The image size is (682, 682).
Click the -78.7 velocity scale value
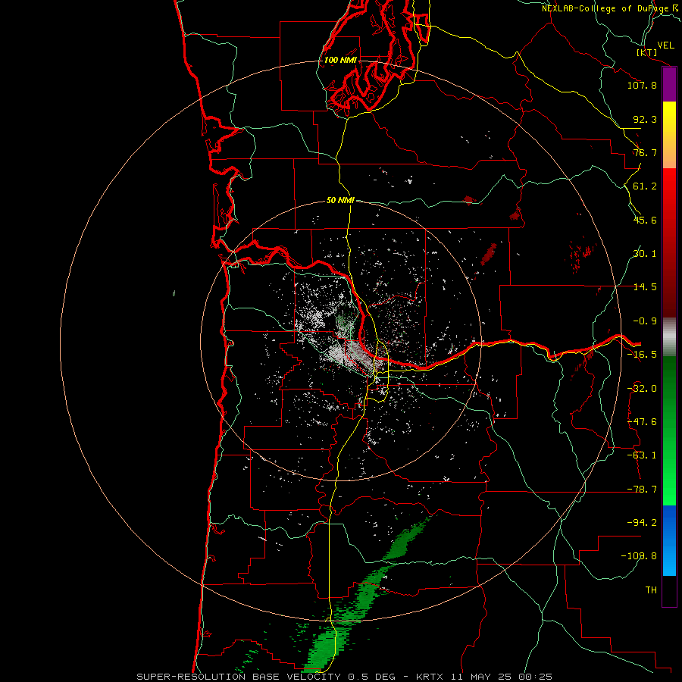[642, 490]
